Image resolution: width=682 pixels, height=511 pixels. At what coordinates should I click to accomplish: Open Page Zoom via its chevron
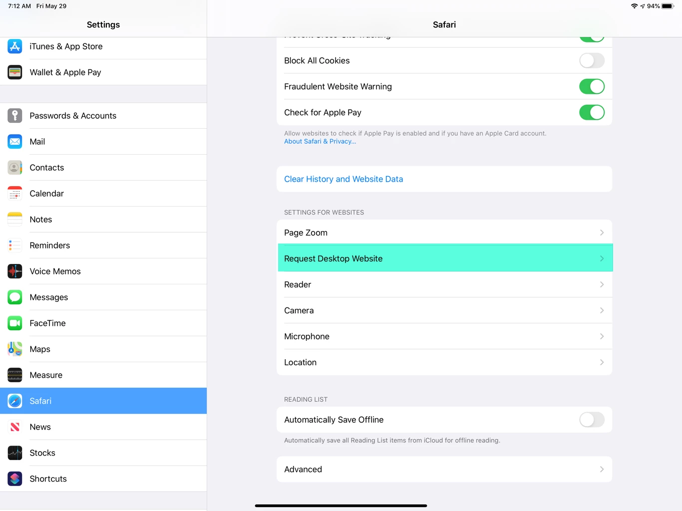point(602,233)
